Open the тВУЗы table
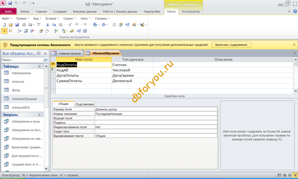Screen dimensions: 298x179 click(16, 90)
